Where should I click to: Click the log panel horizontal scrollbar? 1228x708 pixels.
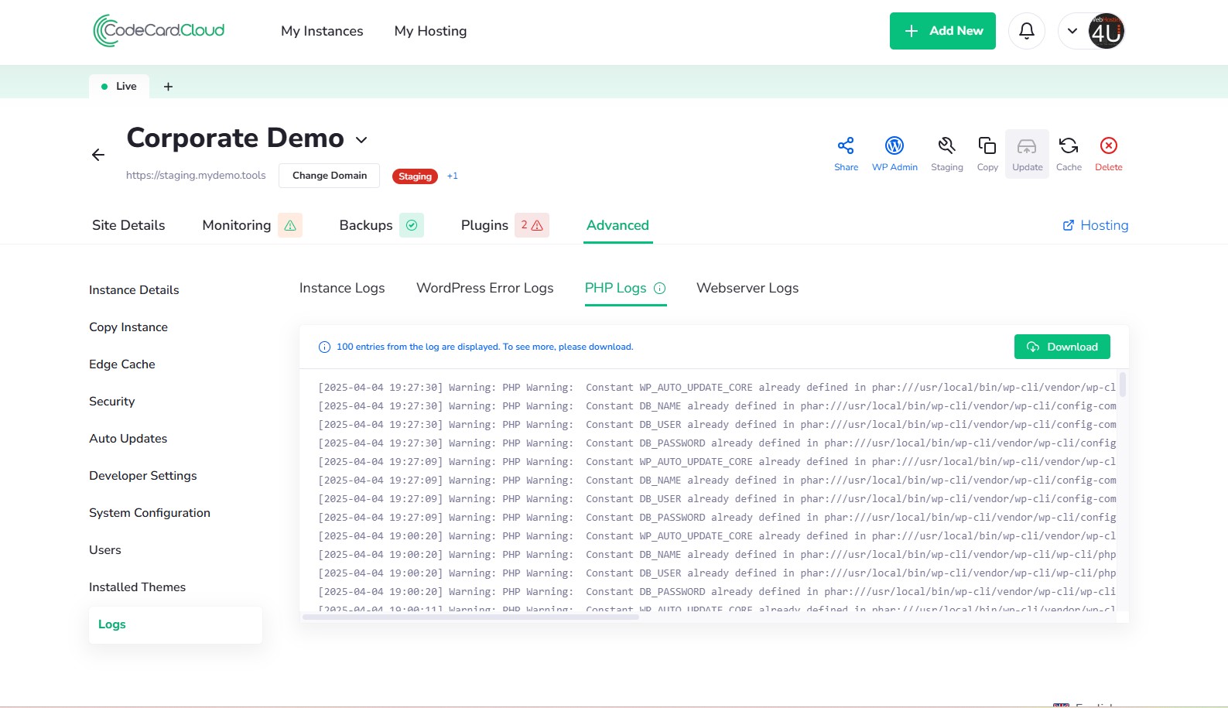click(470, 617)
